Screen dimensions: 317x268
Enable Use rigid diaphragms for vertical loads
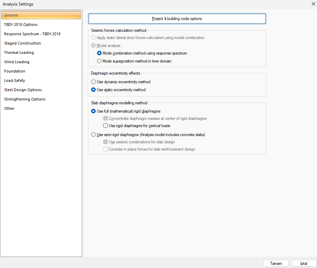(x=106, y=126)
